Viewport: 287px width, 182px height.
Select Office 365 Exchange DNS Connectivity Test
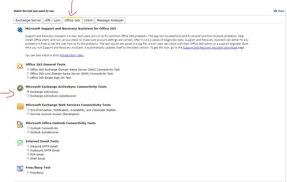28,69
